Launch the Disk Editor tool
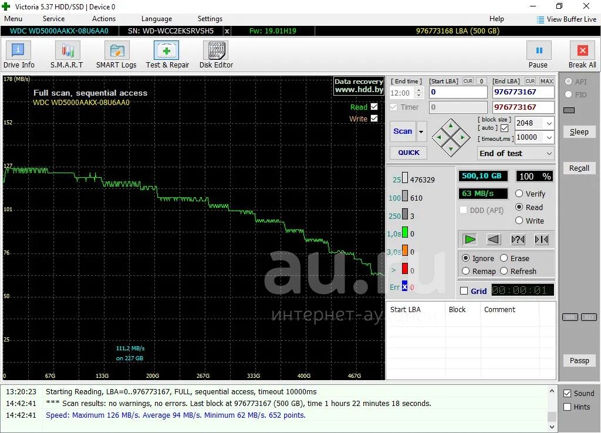 [216, 55]
